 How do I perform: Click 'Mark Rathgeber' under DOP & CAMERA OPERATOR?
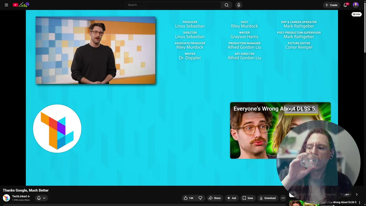(x=299, y=26)
